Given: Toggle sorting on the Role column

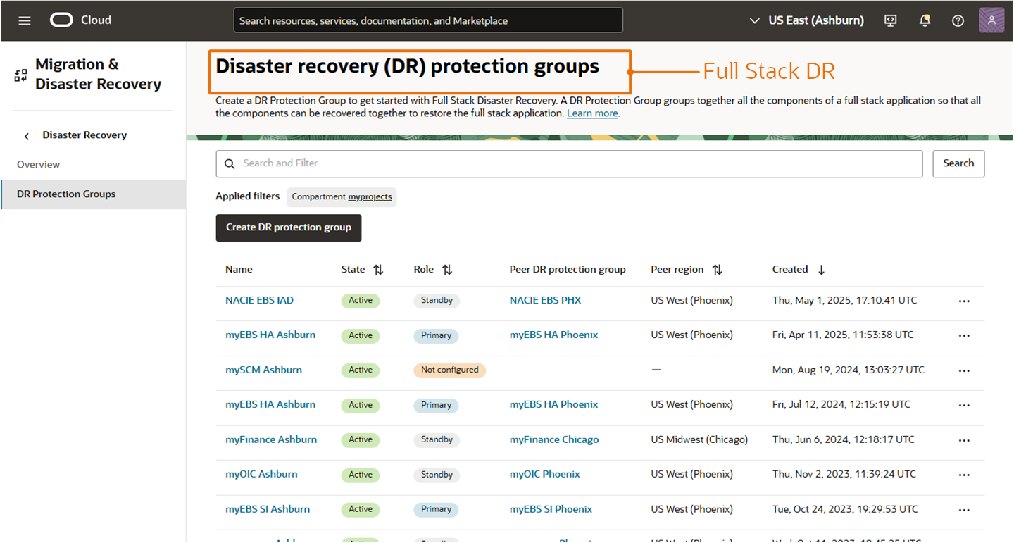Looking at the screenshot, I should [446, 269].
